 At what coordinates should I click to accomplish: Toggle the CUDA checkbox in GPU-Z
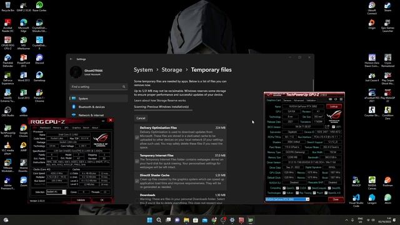click(297, 188)
